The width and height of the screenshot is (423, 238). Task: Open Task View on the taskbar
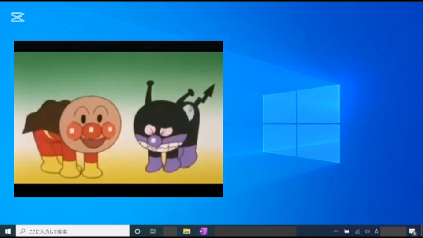click(153, 231)
